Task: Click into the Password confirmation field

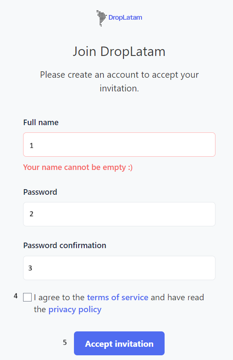Action: pos(119,268)
